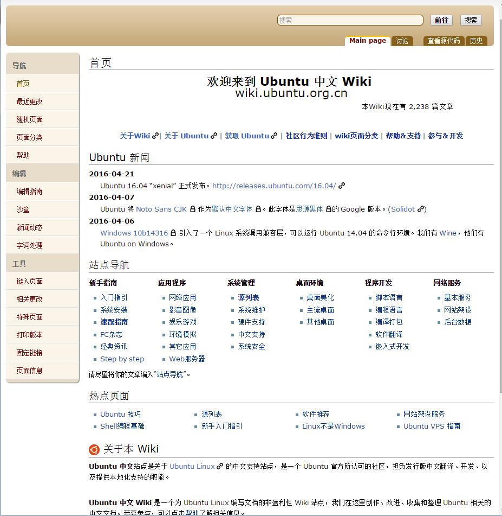Open 帮助 in the sidebar navigation

point(23,155)
